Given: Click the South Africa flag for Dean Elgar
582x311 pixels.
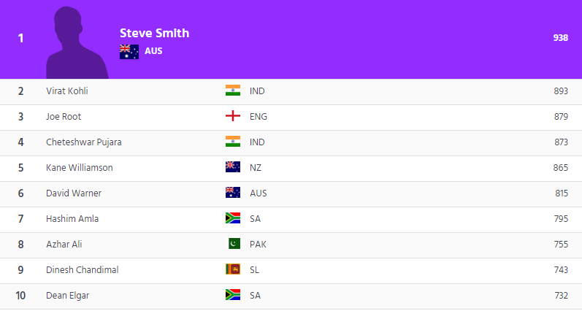Looking at the screenshot, I should (x=233, y=295).
